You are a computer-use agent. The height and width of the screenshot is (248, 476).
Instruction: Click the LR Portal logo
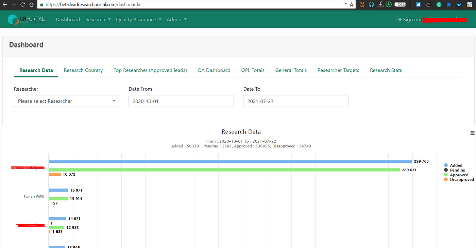coord(26,19)
